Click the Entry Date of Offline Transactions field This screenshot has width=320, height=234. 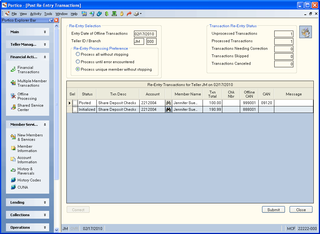pos(145,34)
